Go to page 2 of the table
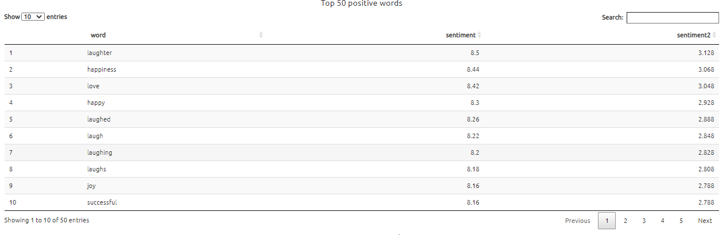Screen dimensions: 726x235 pyautogui.click(x=625, y=221)
